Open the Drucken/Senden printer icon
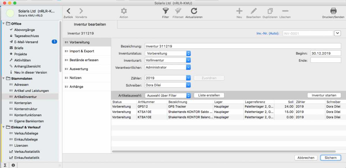 tap(333, 11)
